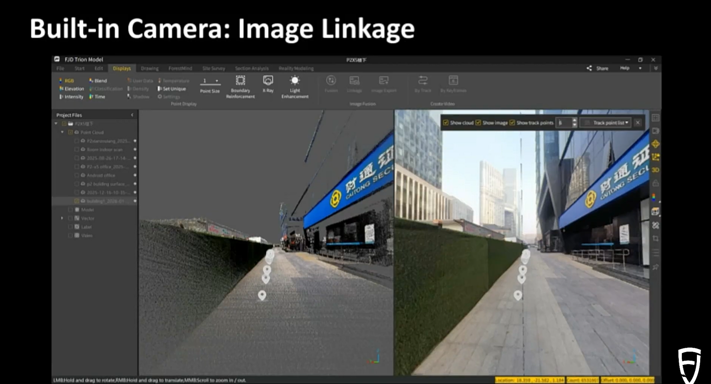Select User Data display mode
Image resolution: width=711 pixels, height=384 pixels.
pos(140,81)
